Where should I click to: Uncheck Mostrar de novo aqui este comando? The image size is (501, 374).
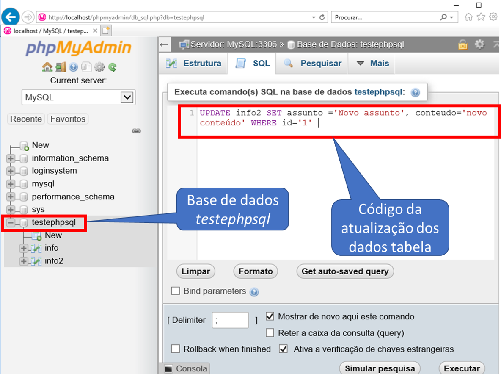tap(270, 316)
